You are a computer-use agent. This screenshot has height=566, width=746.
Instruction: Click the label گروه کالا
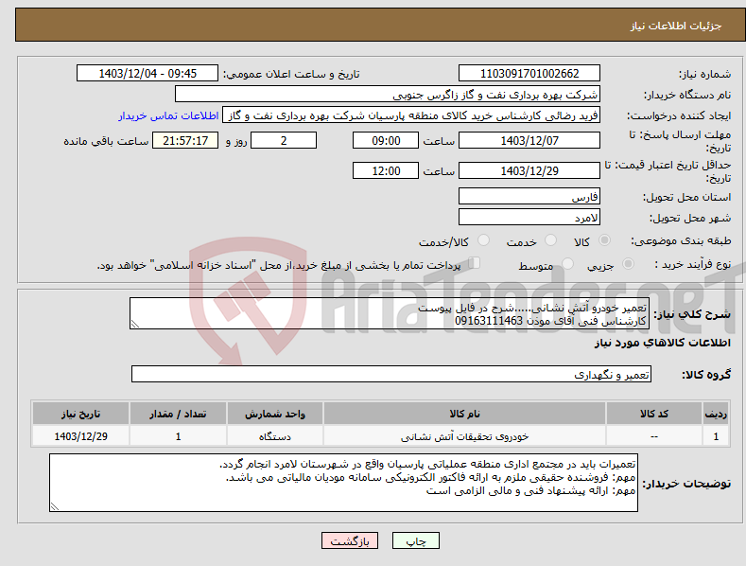(x=706, y=375)
